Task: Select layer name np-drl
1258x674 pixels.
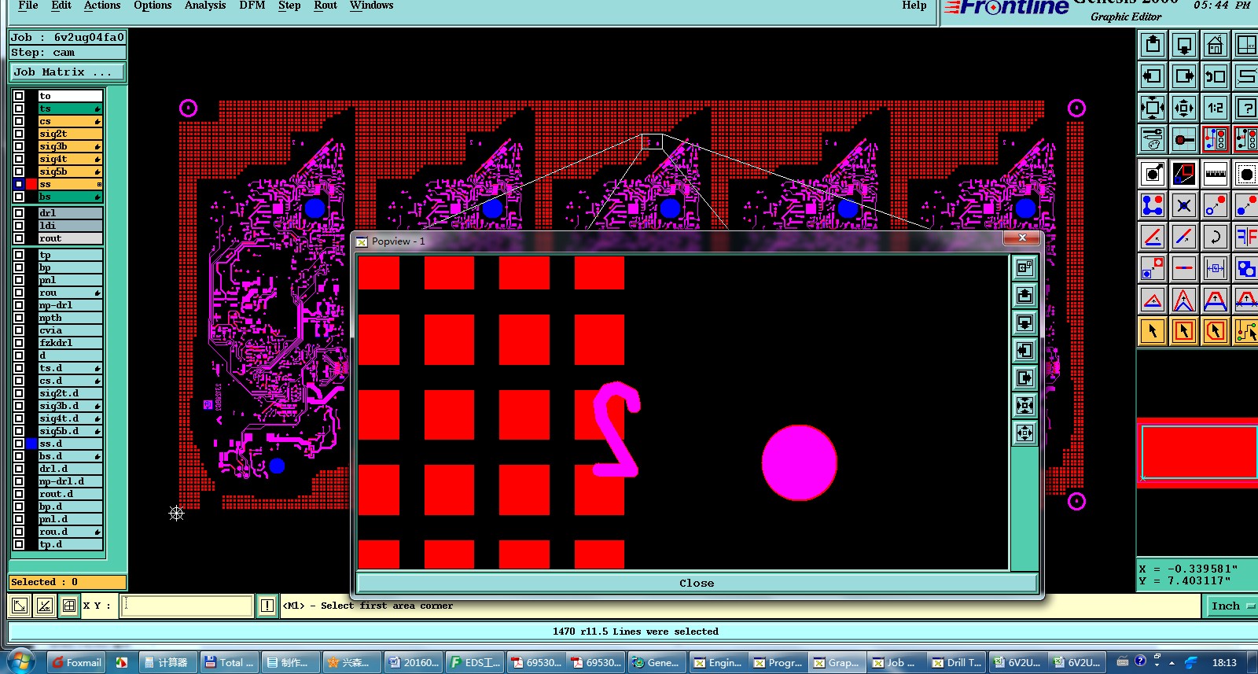Action: [x=70, y=305]
